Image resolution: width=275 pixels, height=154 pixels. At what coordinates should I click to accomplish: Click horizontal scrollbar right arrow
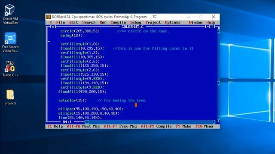[x=214, y=121]
